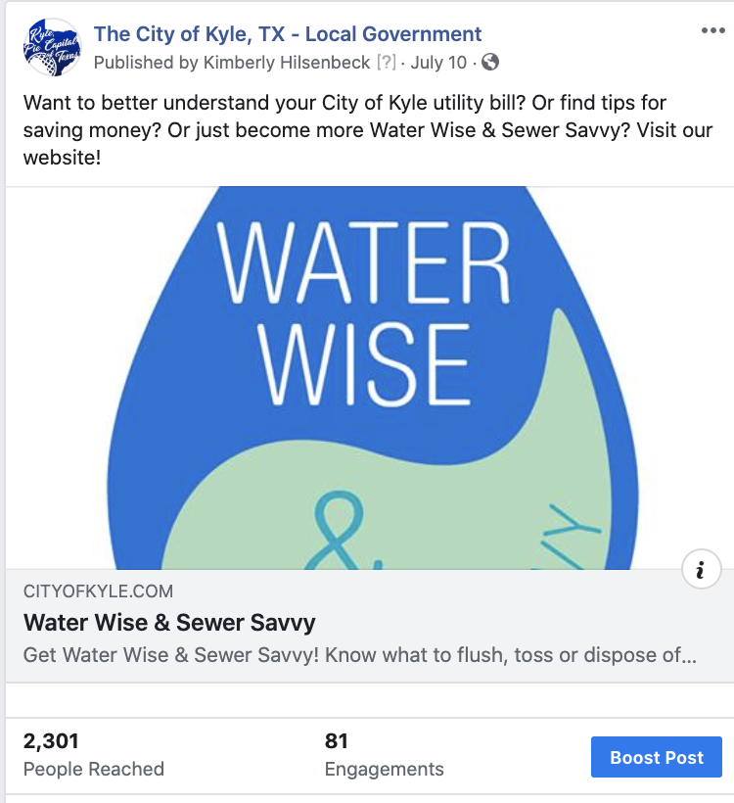Screen dimensions: 734x803
Task: Open the post options three-dot menu
Action: pyautogui.click(x=712, y=29)
